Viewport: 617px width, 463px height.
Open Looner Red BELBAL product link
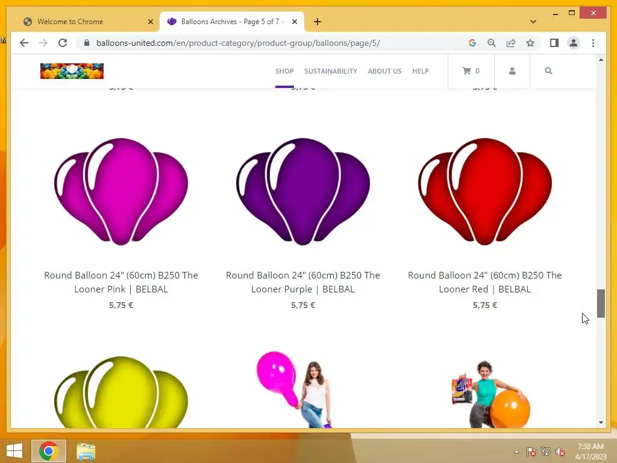[x=485, y=282]
